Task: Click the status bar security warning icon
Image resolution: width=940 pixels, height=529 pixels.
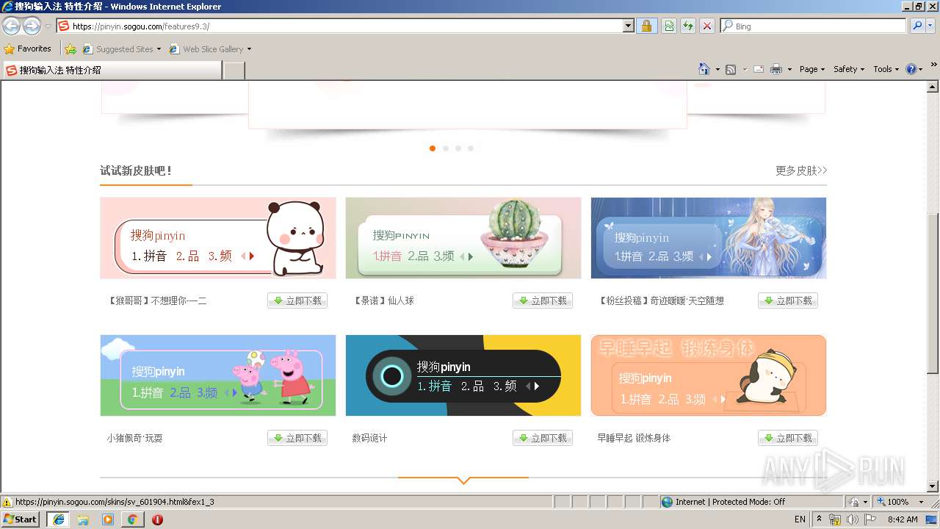Action: (7, 502)
